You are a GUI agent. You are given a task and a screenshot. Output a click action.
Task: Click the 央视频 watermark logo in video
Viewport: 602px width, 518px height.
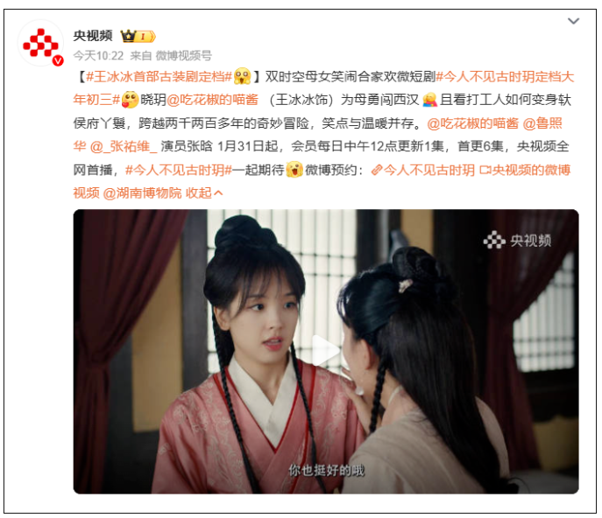click(517, 241)
